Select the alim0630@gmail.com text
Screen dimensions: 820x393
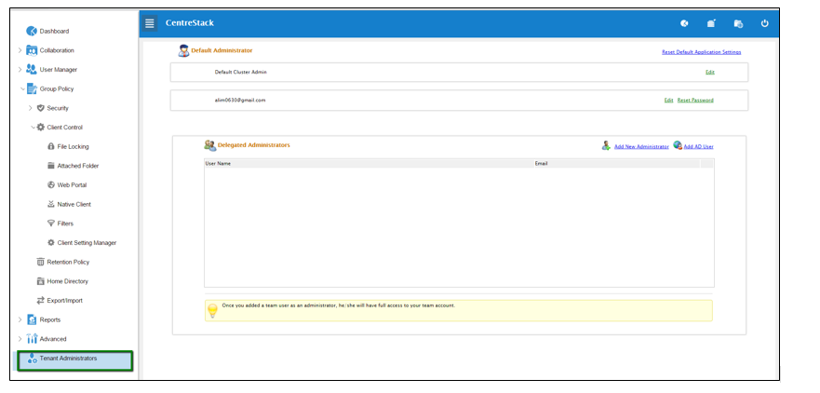[240, 100]
